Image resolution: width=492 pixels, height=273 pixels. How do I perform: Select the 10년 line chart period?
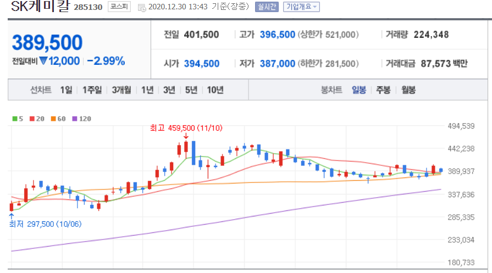tap(215, 90)
